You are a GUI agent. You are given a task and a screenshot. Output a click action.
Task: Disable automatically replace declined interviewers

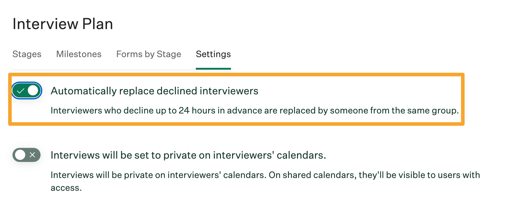[x=27, y=90]
